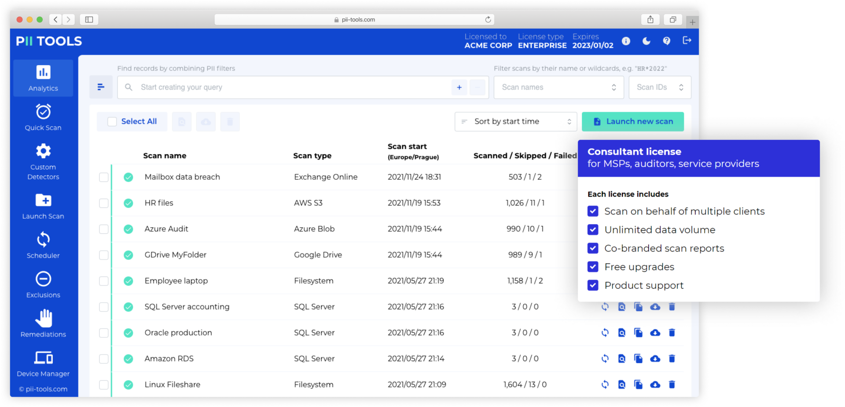The height and width of the screenshot is (407, 845).
Task: Download the Amazon RDS scan report
Action: click(x=655, y=359)
